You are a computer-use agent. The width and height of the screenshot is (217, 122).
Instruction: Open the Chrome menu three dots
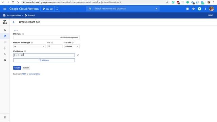click(214, 2)
